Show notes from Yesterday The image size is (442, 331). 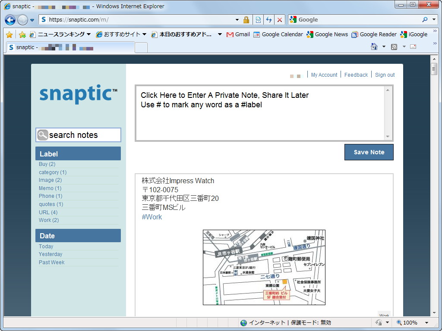(51, 254)
